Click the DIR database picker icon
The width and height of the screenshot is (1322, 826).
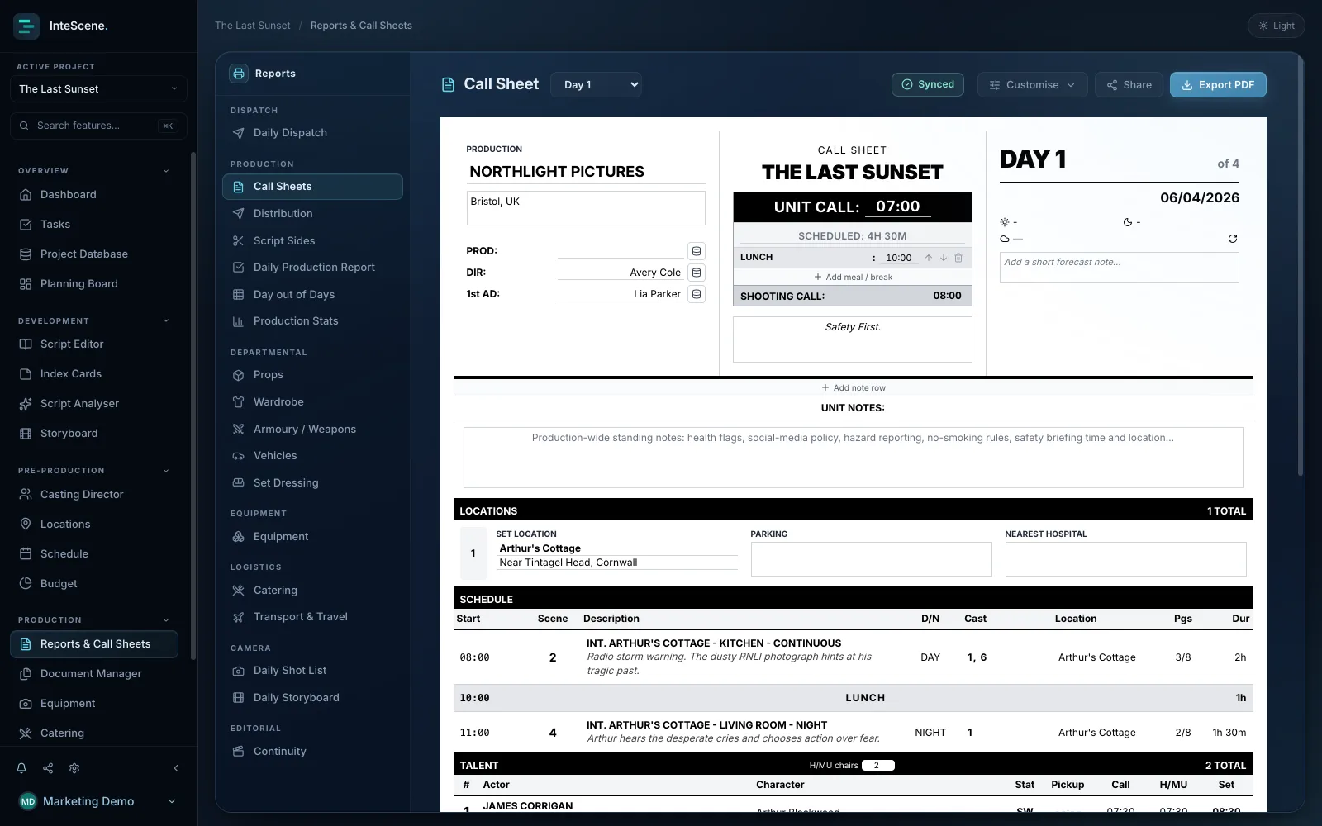coord(697,273)
